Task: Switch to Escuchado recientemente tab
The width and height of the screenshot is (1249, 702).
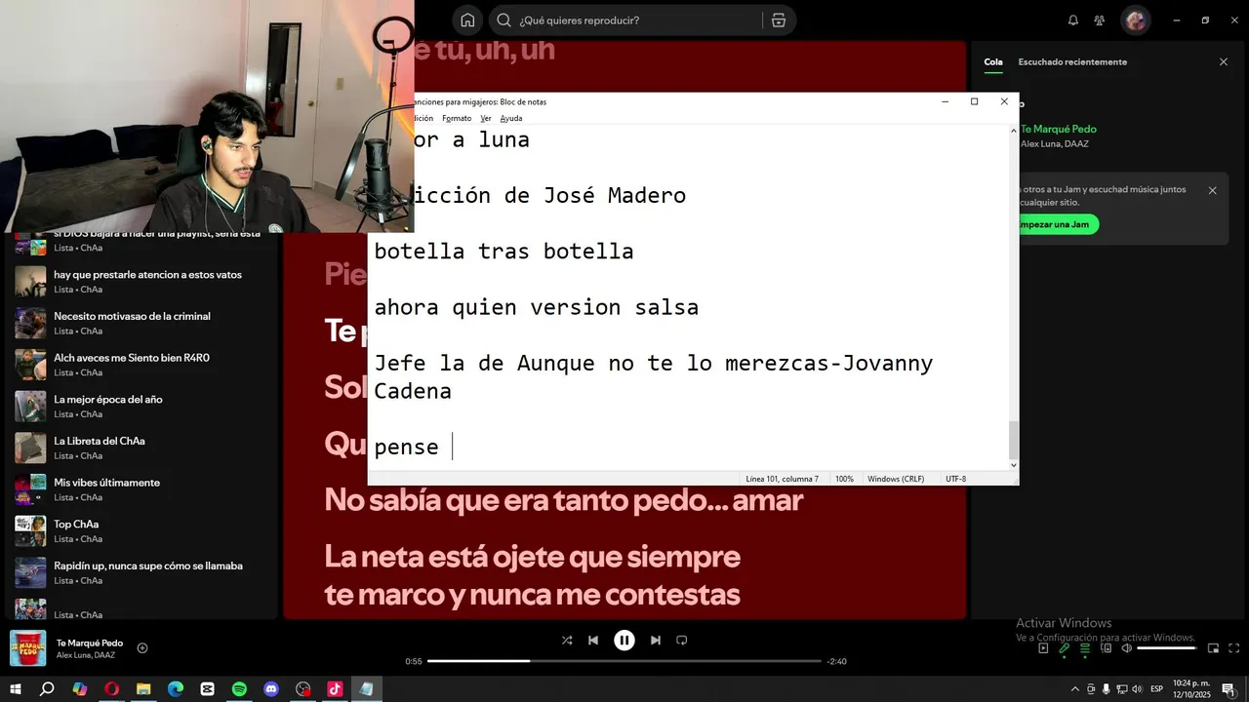Action: [x=1072, y=61]
